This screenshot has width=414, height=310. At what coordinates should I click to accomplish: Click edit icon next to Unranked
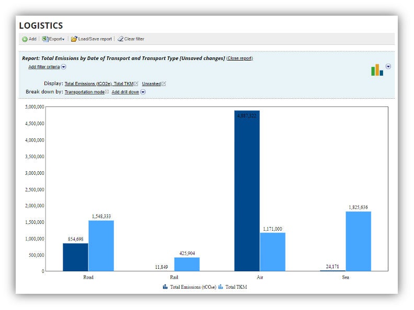tap(164, 84)
